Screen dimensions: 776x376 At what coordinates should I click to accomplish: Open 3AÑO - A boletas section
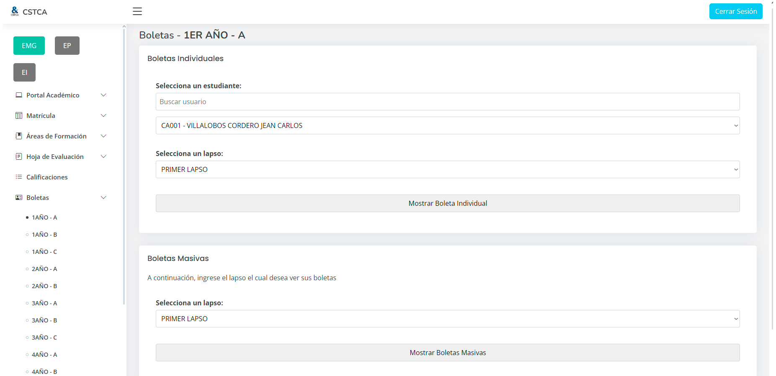[x=44, y=303]
